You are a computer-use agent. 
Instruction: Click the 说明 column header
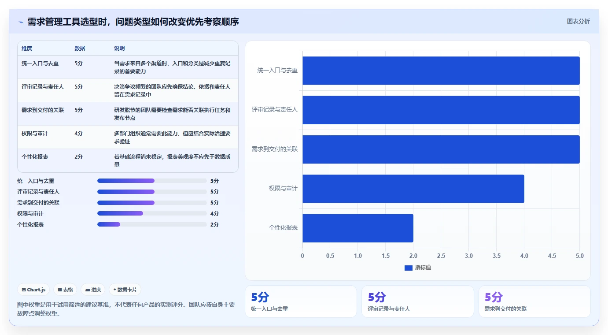click(119, 48)
